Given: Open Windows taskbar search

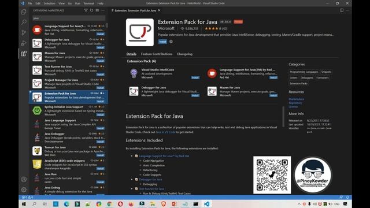Looking at the screenshot, I should 34,204.
